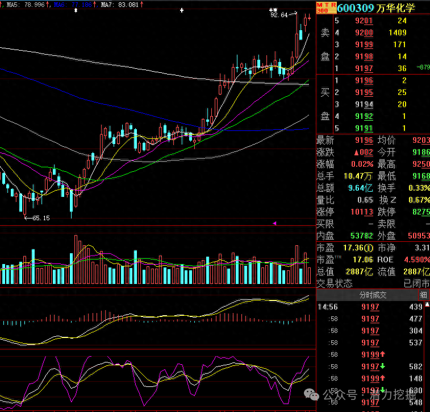This screenshot has height=412, width=430.
Task: Click the 最高 value 9250
Action: pyautogui.click(x=421, y=164)
